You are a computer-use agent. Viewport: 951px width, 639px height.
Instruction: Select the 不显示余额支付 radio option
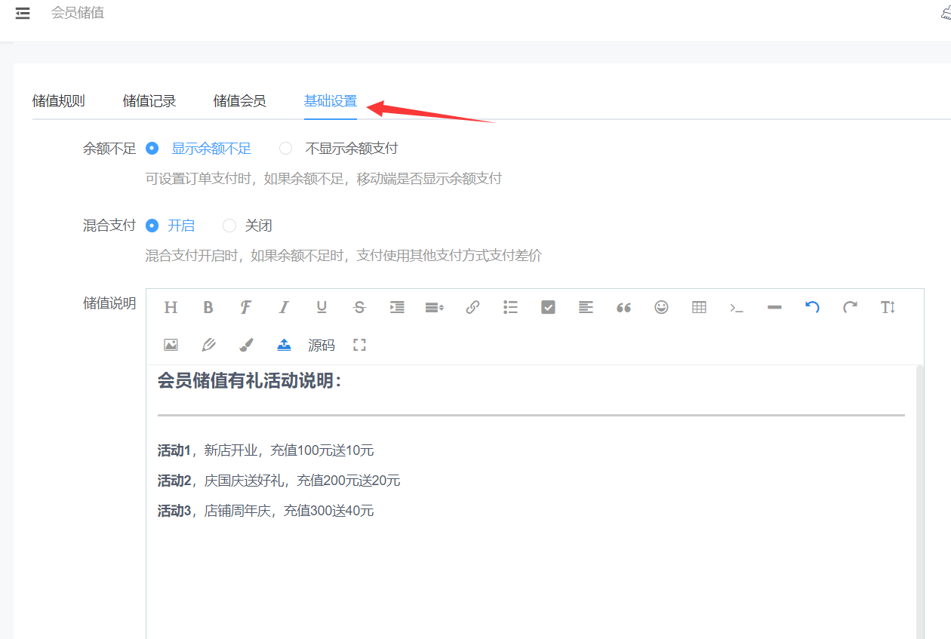coord(286,149)
